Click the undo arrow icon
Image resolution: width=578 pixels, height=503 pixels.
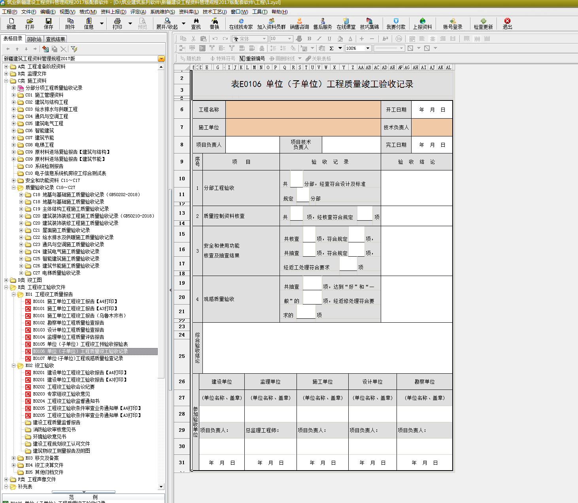215,39
